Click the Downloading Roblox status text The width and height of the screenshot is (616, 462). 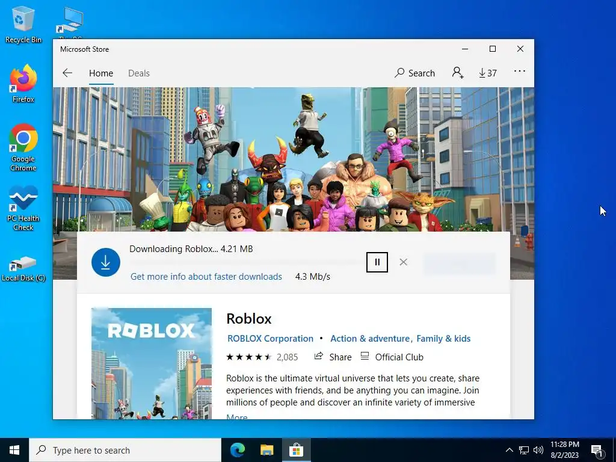(x=191, y=249)
